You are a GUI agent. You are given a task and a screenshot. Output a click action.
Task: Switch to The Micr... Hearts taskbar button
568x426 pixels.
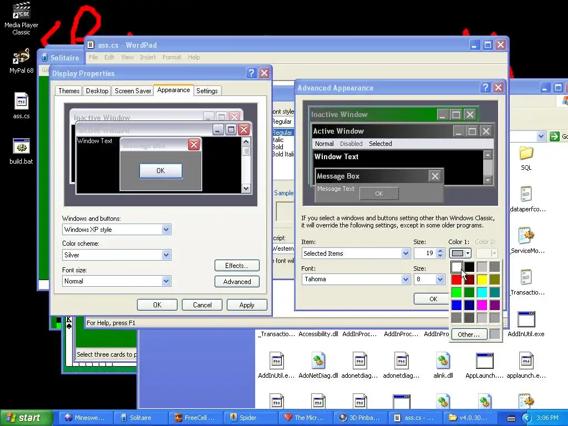306,418
